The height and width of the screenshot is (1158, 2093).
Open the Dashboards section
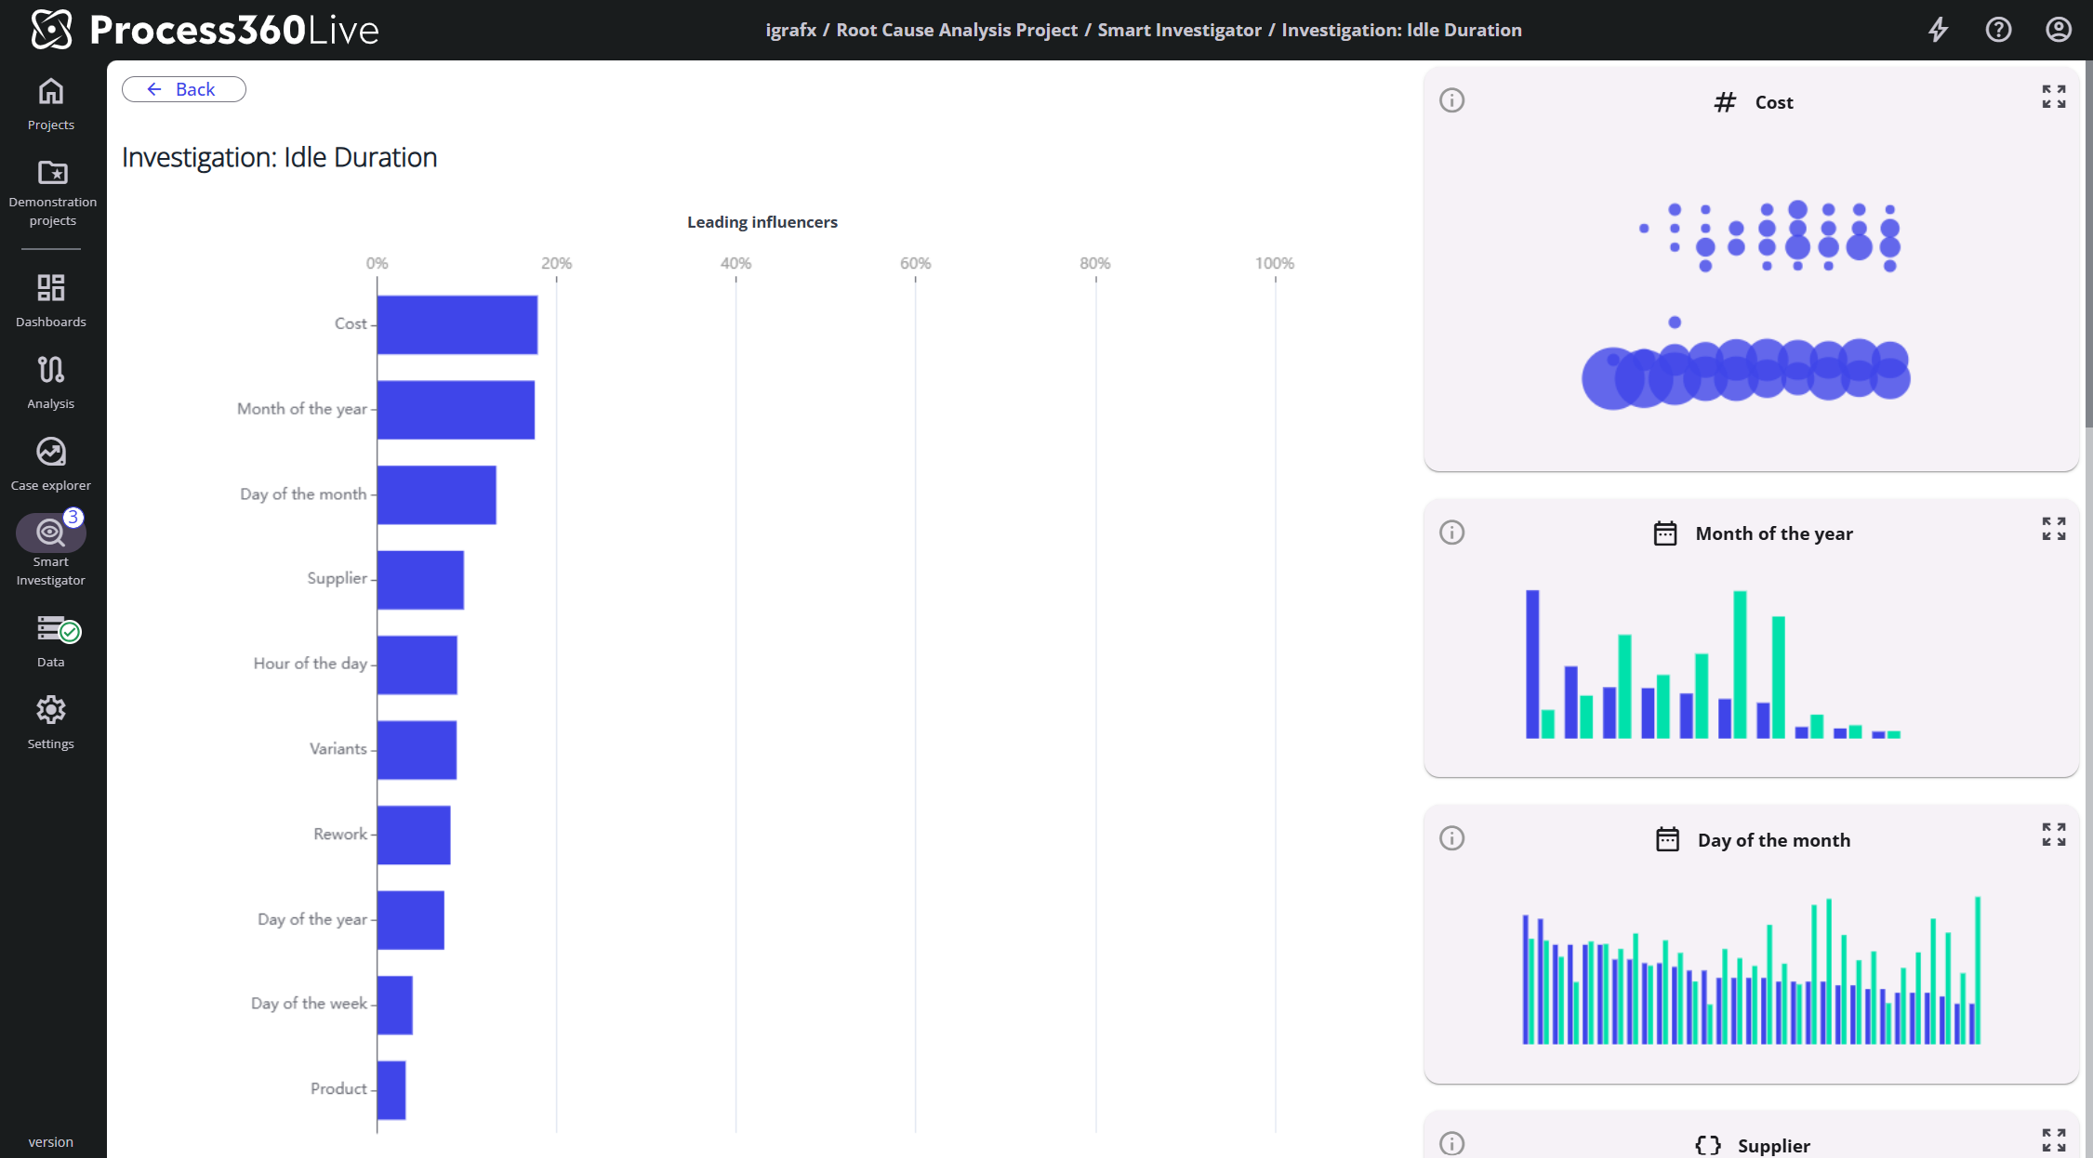(x=51, y=300)
